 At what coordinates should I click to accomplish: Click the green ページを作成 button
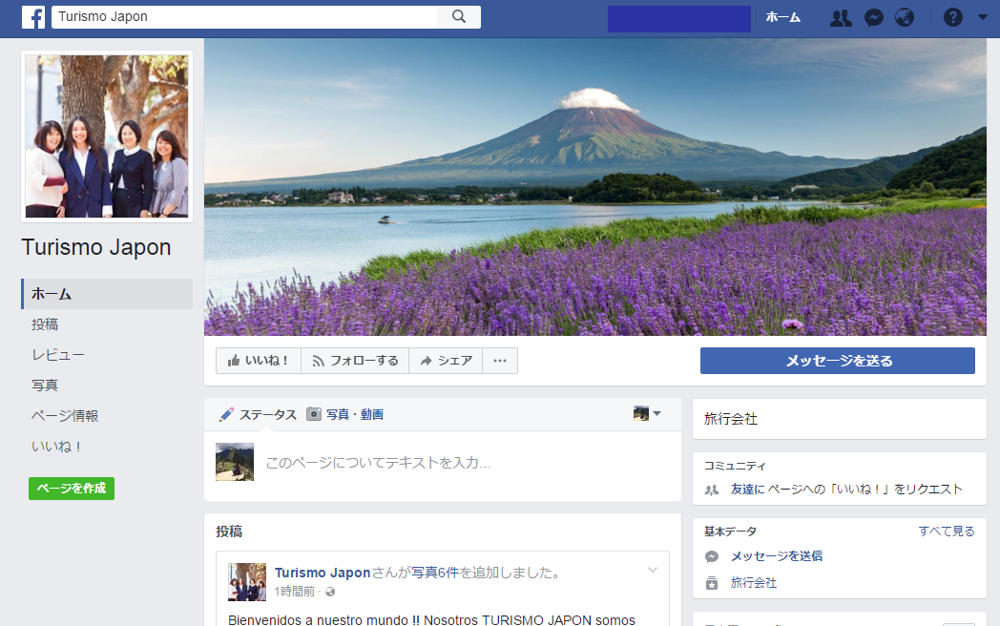click(72, 489)
